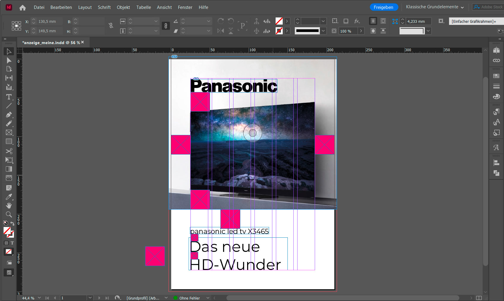Close the anzeige_meine.indd tab
This screenshot has height=301, width=504.
pyautogui.click(x=82, y=42)
